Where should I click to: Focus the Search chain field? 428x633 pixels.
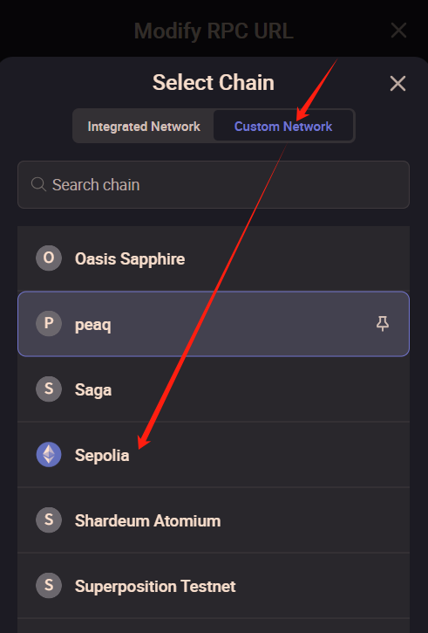214,184
